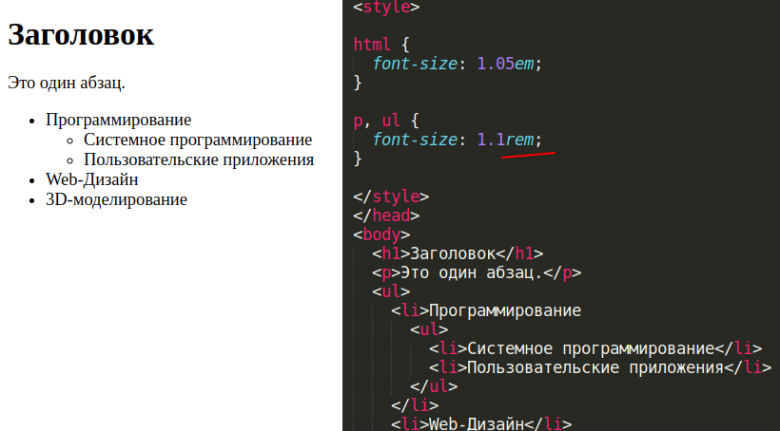Click "Пользовательские приложения" in the rendered sublist
This screenshot has width=780, height=431.
pyautogui.click(x=199, y=159)
